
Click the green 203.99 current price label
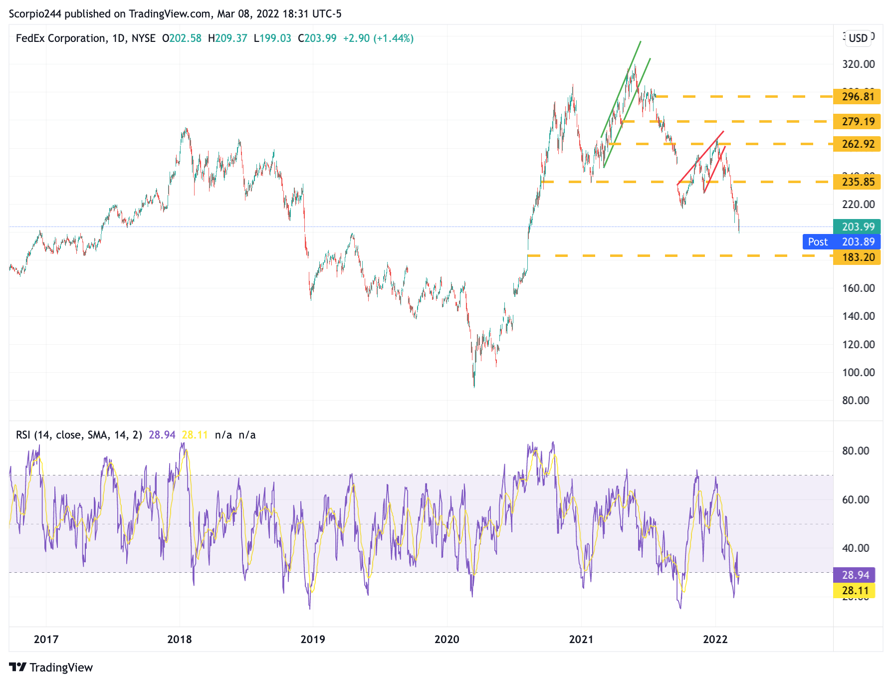[857, 227]
